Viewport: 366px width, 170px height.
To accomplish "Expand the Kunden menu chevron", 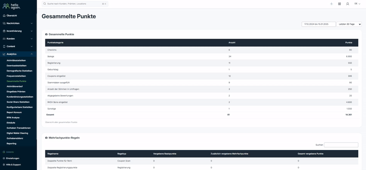I will 32,39.
